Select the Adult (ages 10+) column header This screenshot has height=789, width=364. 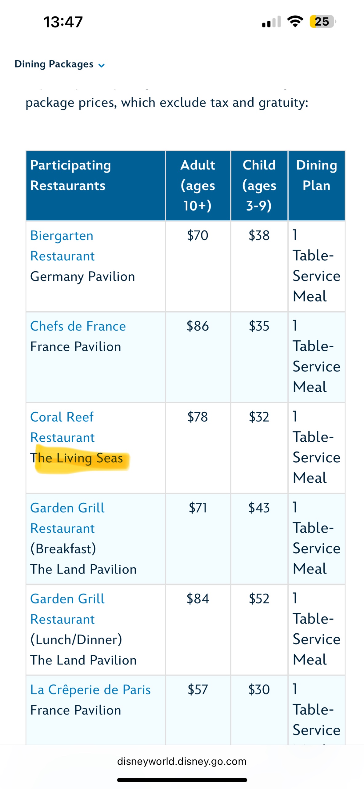[x=198, y=185]
